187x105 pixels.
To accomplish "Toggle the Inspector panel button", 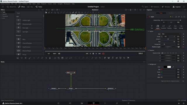I will [x=176, y=7].
